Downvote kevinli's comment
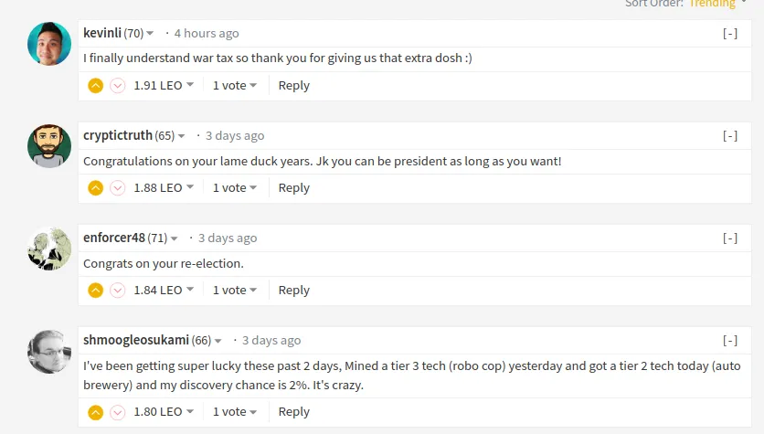 coord(117,86)
